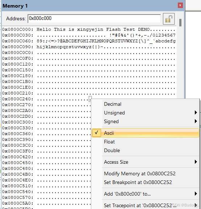Click memory row address 0x0800C2D0
The height and width of the screenshot is (209, 201).
click(x=17, y=116)
